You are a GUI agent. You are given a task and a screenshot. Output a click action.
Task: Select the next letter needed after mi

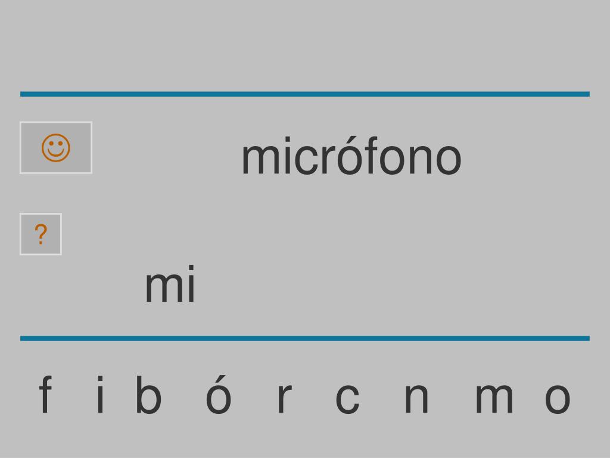tap(347, 398)
